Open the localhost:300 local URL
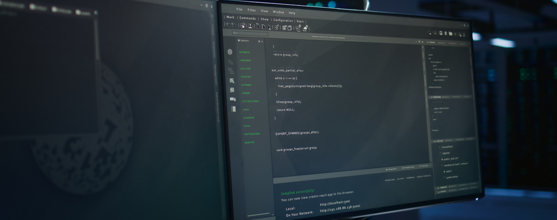This screenshot has width=557, height=220. click(335, 203)
